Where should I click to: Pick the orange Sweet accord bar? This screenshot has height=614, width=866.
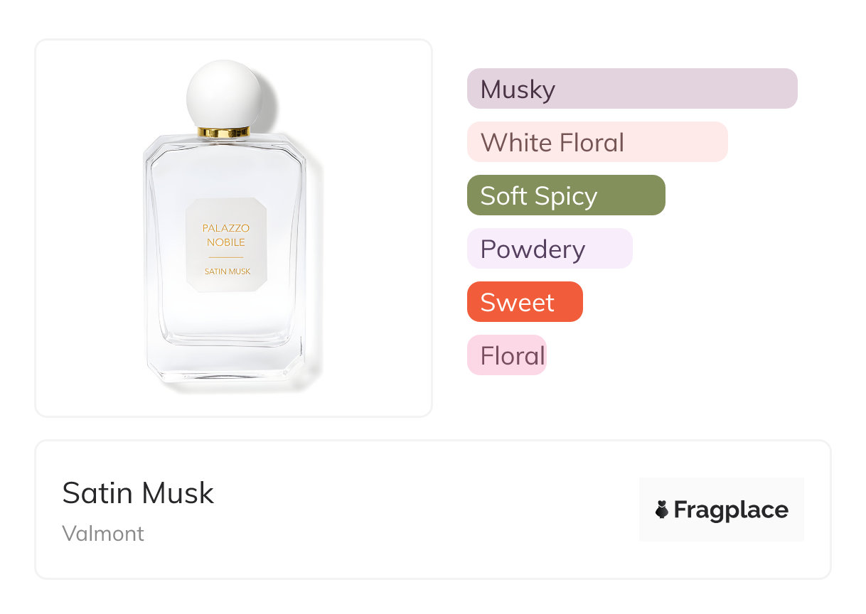(x=525, y=302)
